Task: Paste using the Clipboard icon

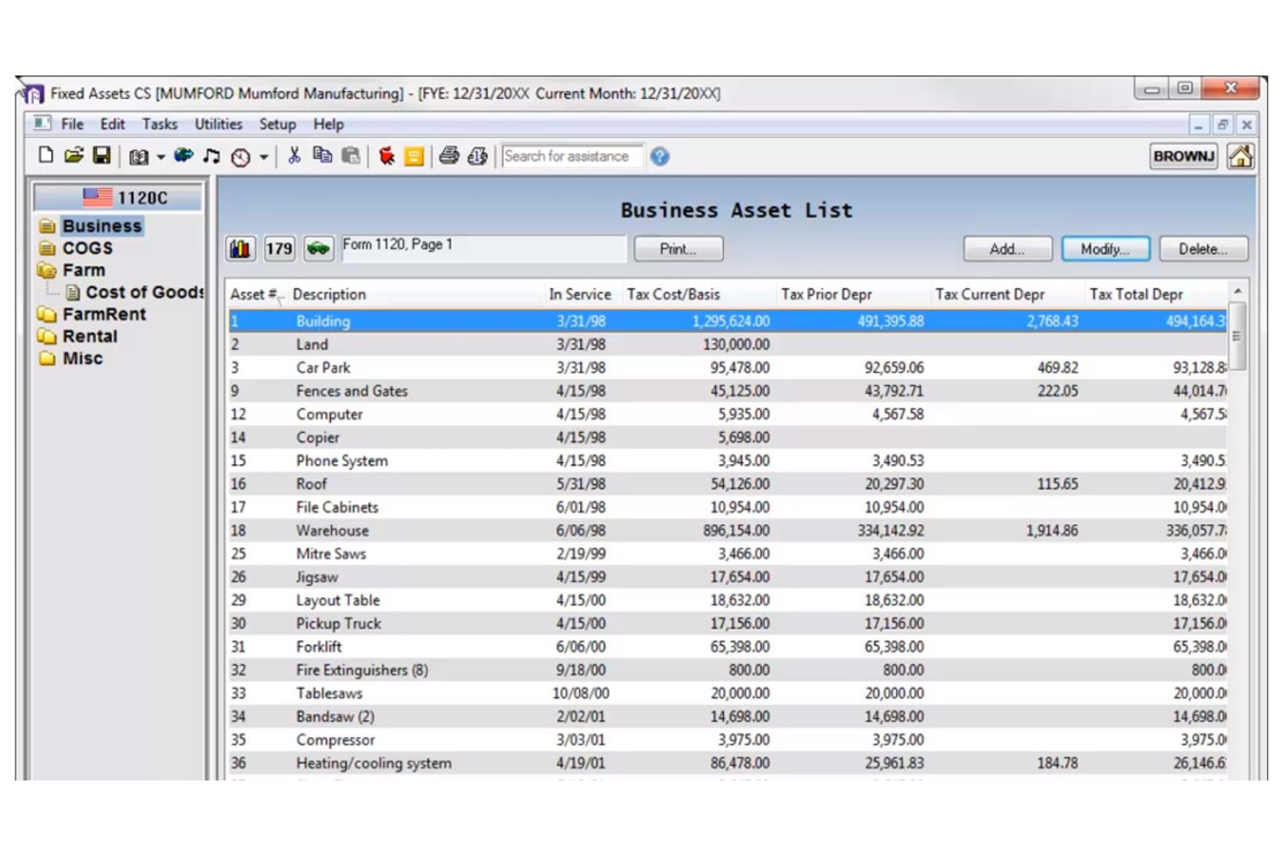Action: coord(350,156)
